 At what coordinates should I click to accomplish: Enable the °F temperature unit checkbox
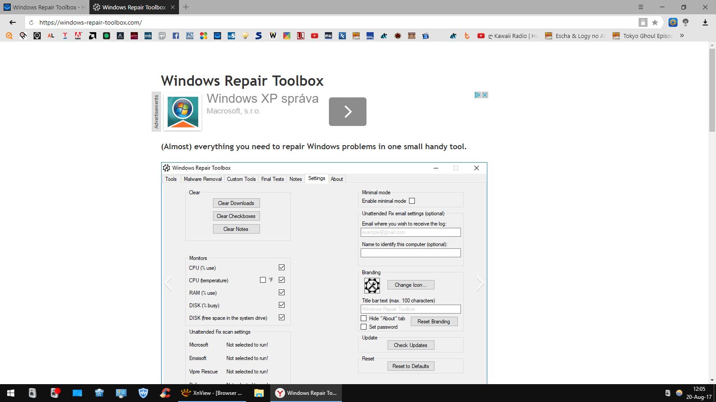pos(263,280)
